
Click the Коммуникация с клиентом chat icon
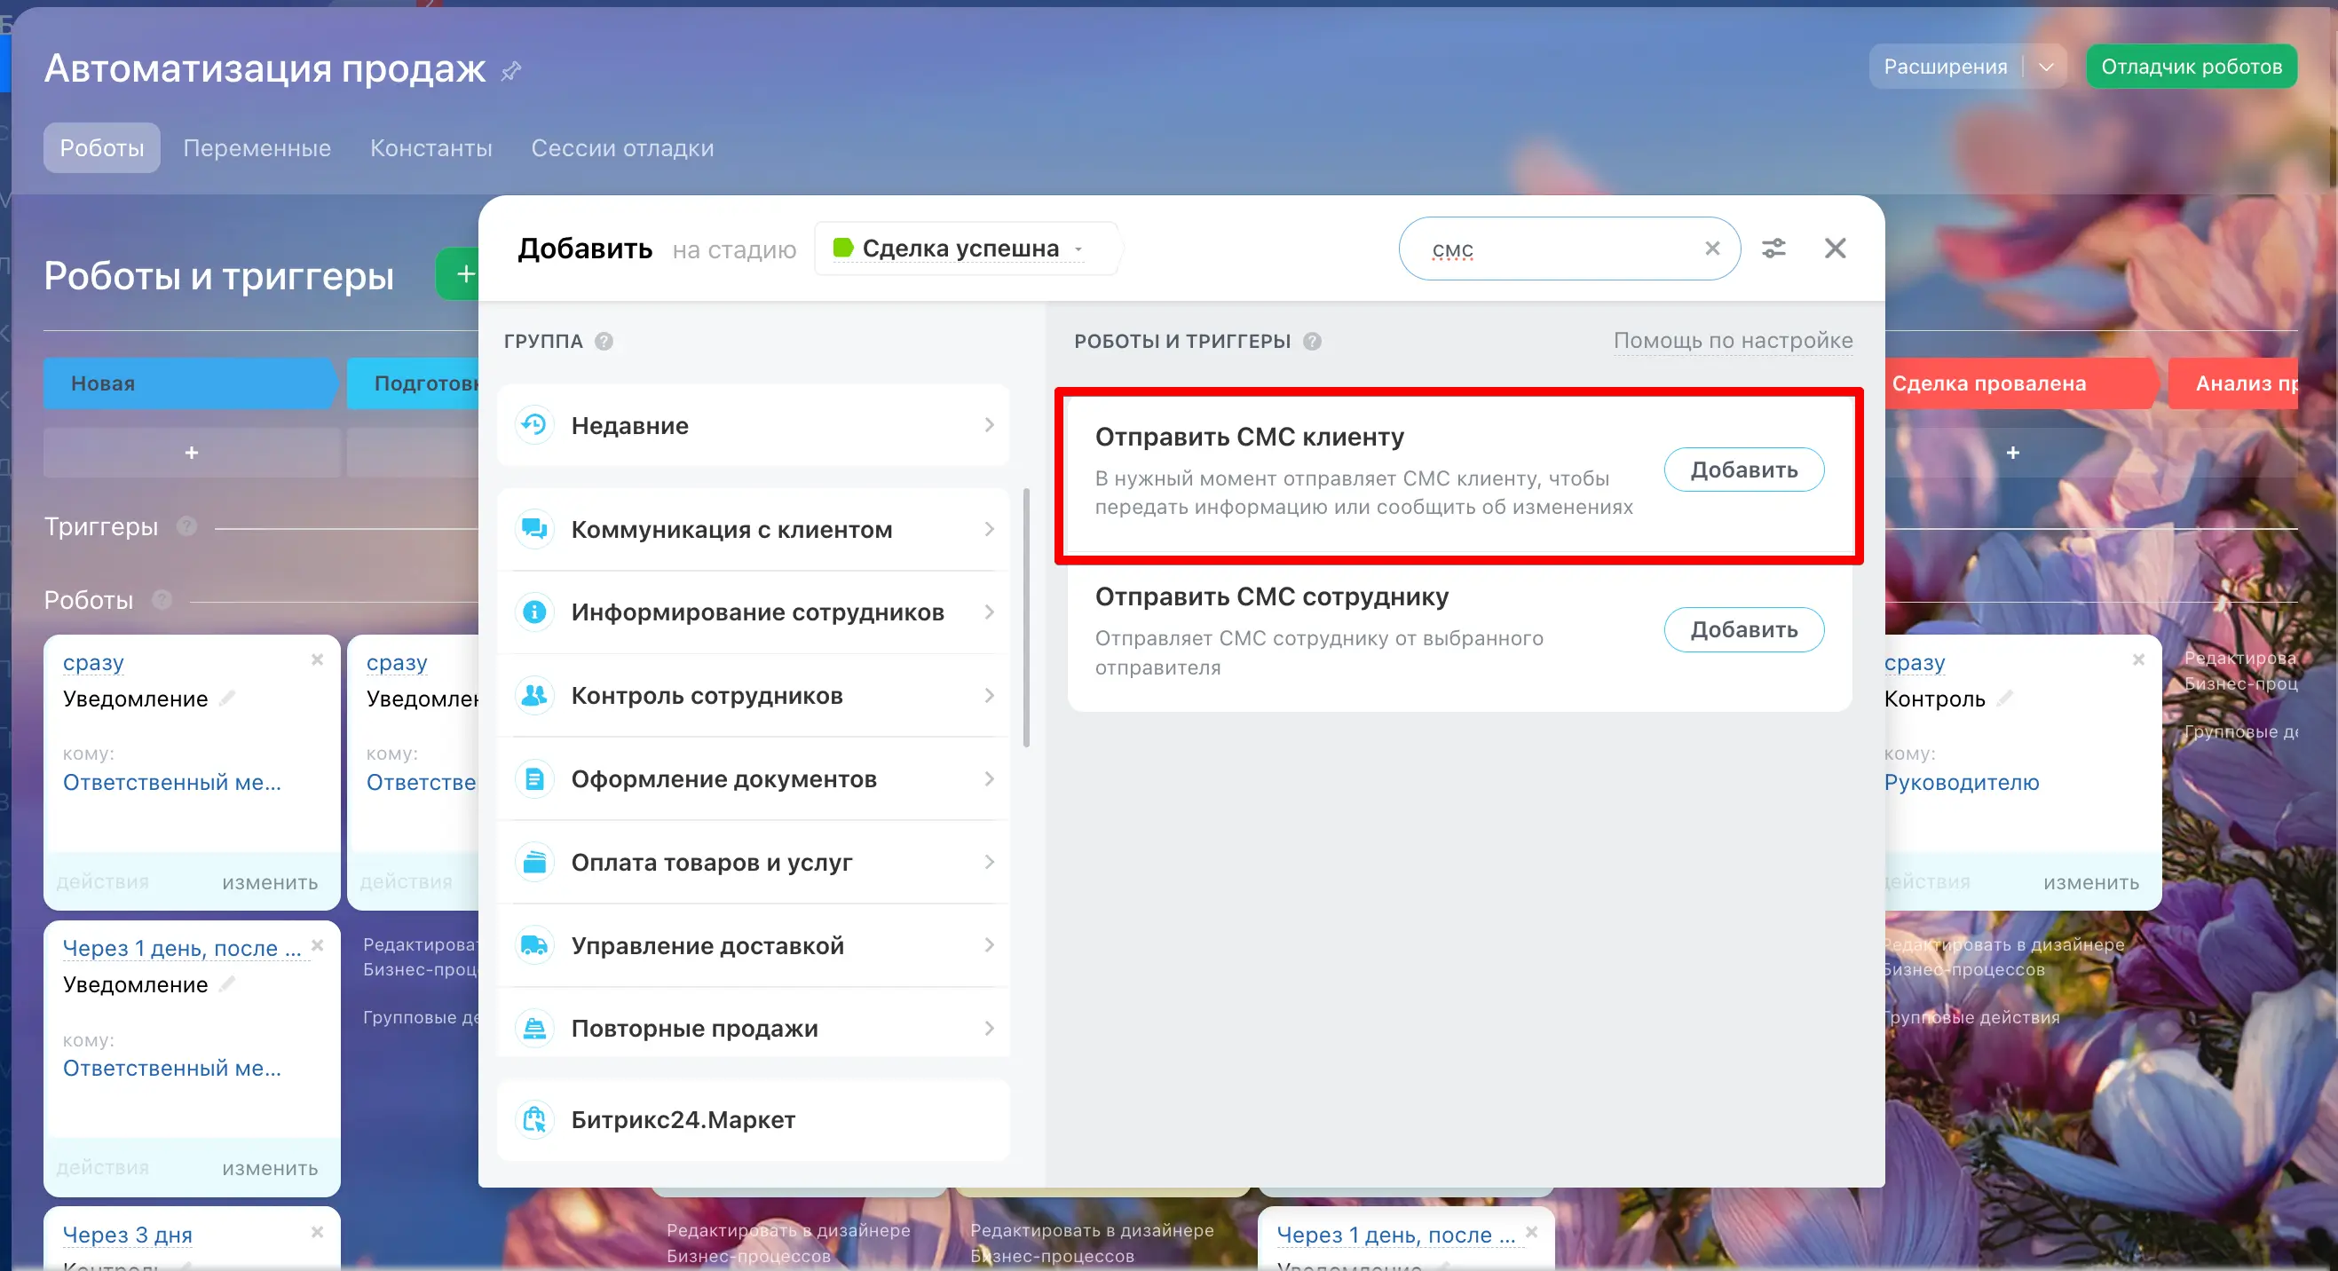tap(533, 529)
